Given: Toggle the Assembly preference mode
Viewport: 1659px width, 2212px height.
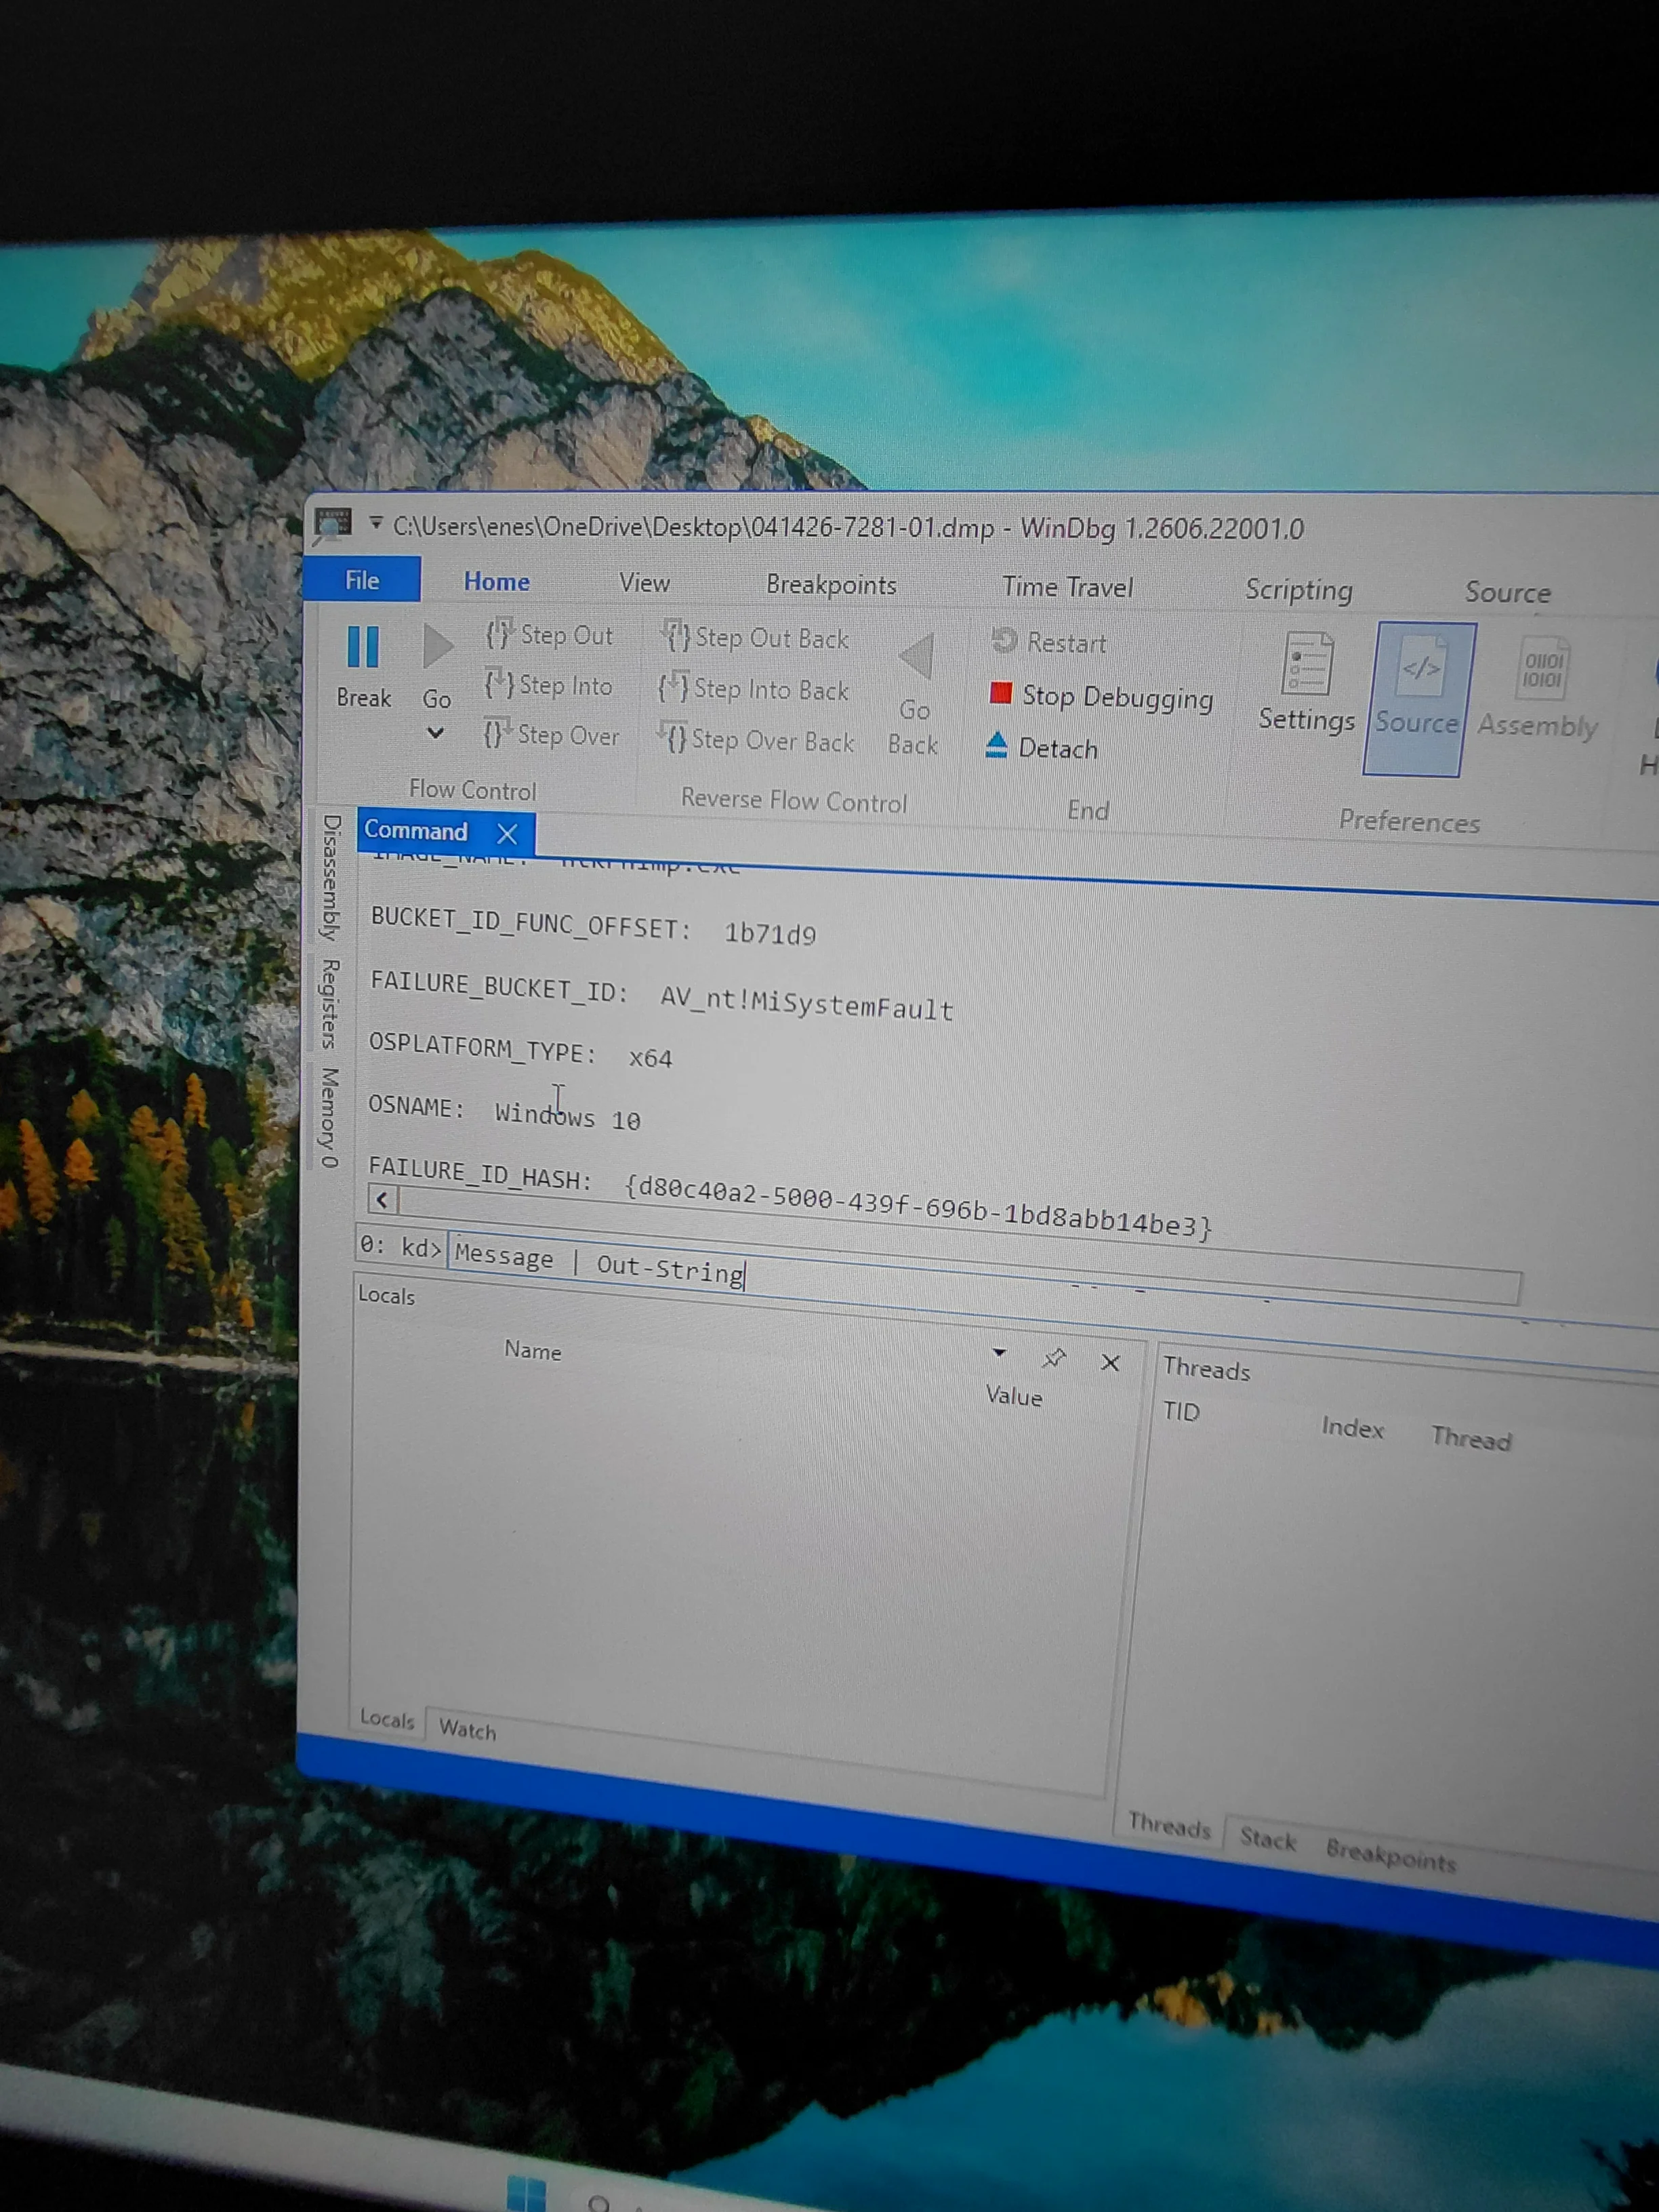Looking at the screenshot, I should pyautogui.click(x=1539, y=686).
